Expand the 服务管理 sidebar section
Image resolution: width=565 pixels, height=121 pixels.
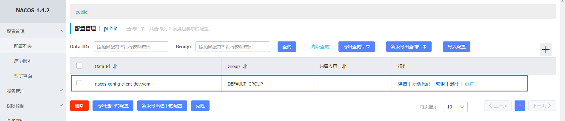tap(61, 91)
